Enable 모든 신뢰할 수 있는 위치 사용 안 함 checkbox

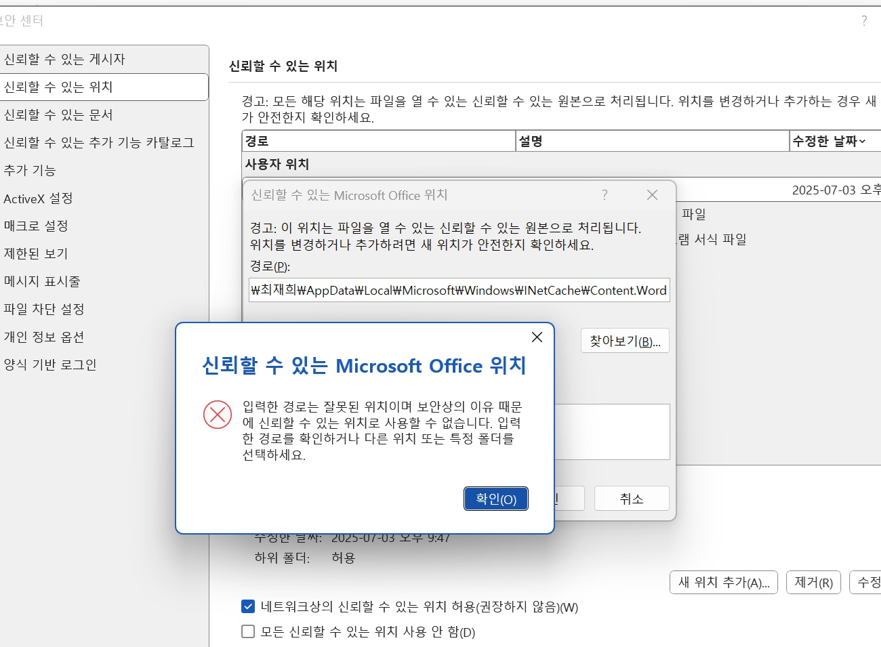(x=248, y=631)
